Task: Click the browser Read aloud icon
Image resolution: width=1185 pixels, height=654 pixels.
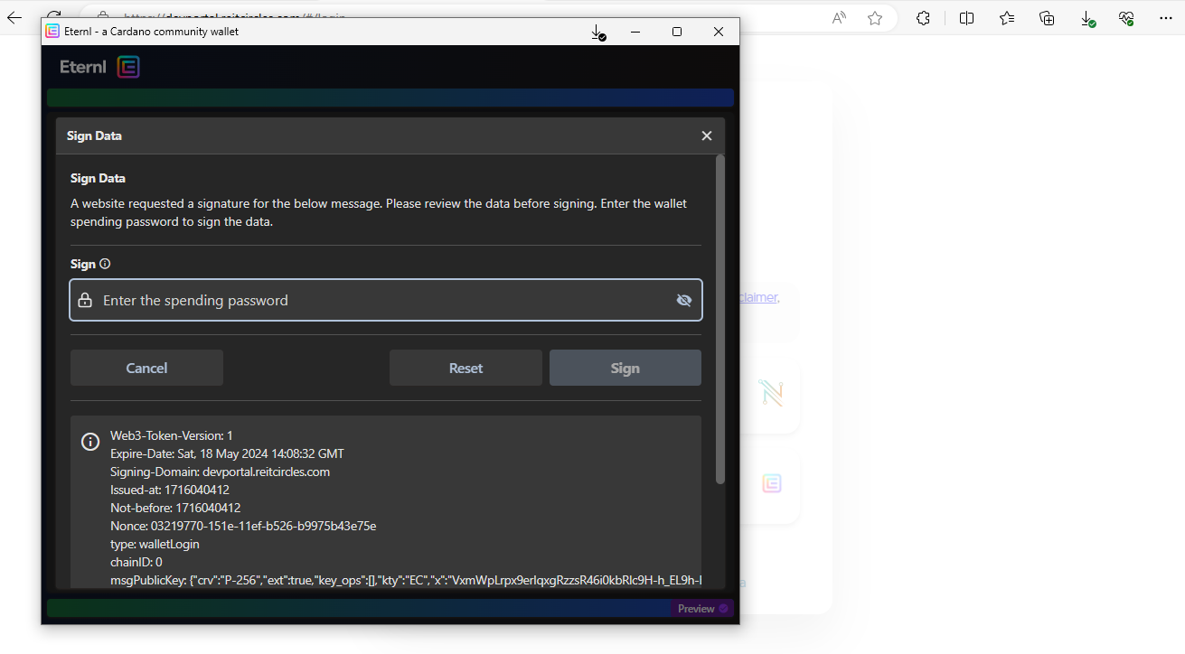Action: (840, 18)
